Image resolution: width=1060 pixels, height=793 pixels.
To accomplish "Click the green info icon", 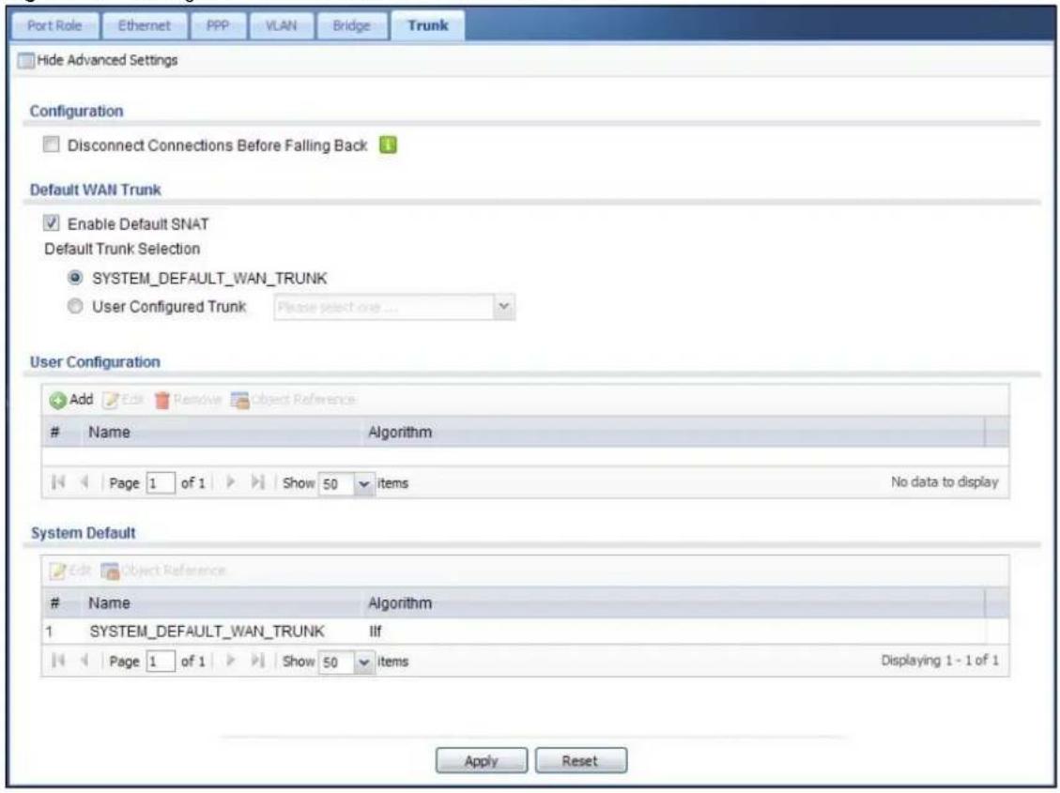I will pyautogui.click(x=388, y=145).
